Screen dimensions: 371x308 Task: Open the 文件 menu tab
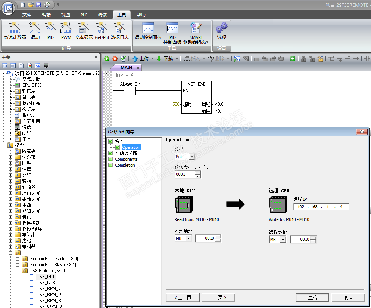click(x=27, y=15)
